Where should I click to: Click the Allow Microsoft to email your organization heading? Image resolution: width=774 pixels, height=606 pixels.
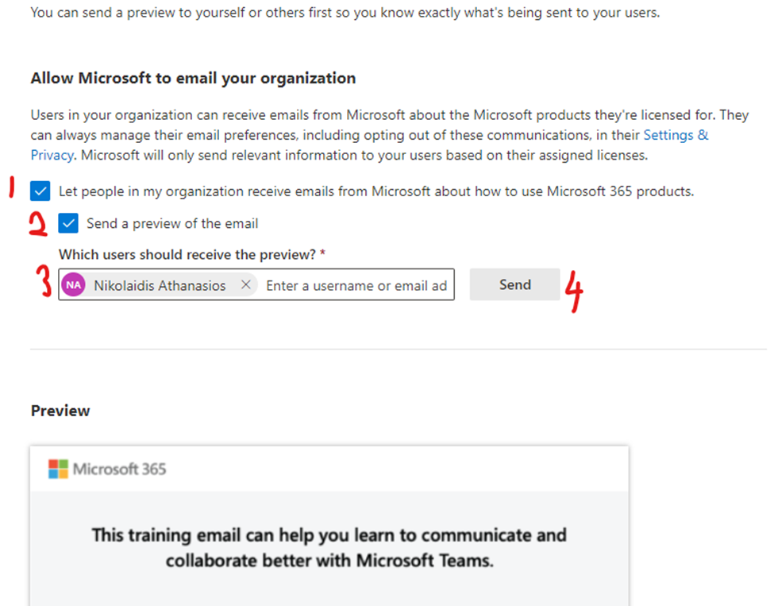tap(193, 78)
